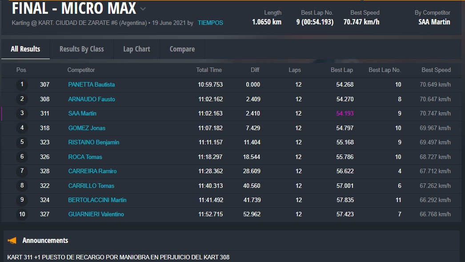Click SAA Martin's purple best lap 54.193
The image size is (465, 262).
[345, 114]
